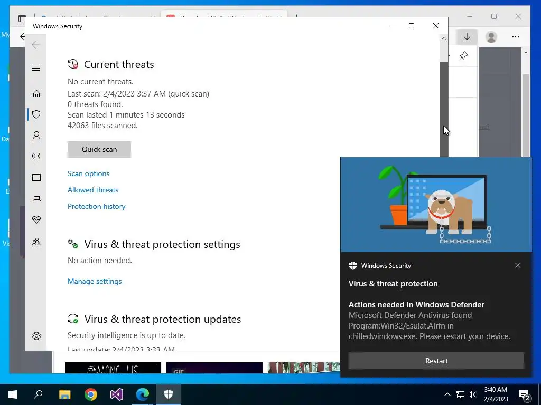The height and width of the screenshot is (405, 541).
Task: Open File Explorer from taskbar
Action: (x=64, y=394)
